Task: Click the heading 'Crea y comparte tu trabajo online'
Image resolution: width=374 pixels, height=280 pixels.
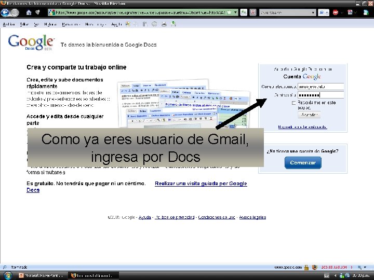Action: (76, 67)
